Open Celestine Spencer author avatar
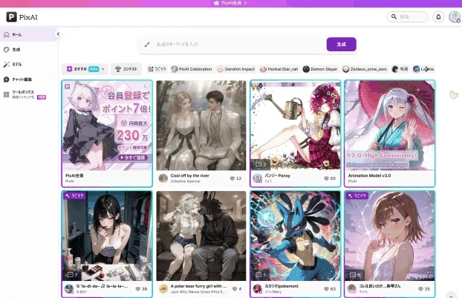 (x=163, y=178)
